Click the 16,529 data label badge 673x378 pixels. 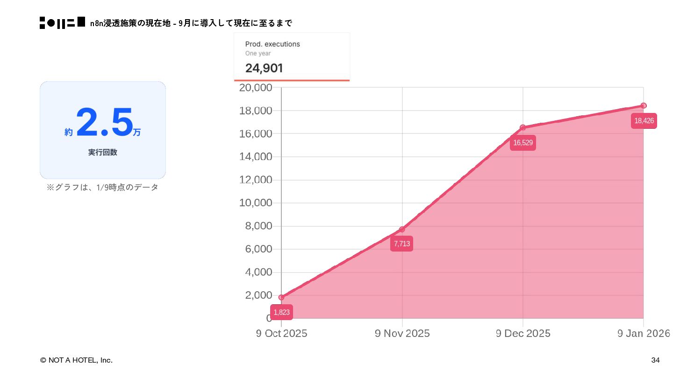[x=523, y=143]
